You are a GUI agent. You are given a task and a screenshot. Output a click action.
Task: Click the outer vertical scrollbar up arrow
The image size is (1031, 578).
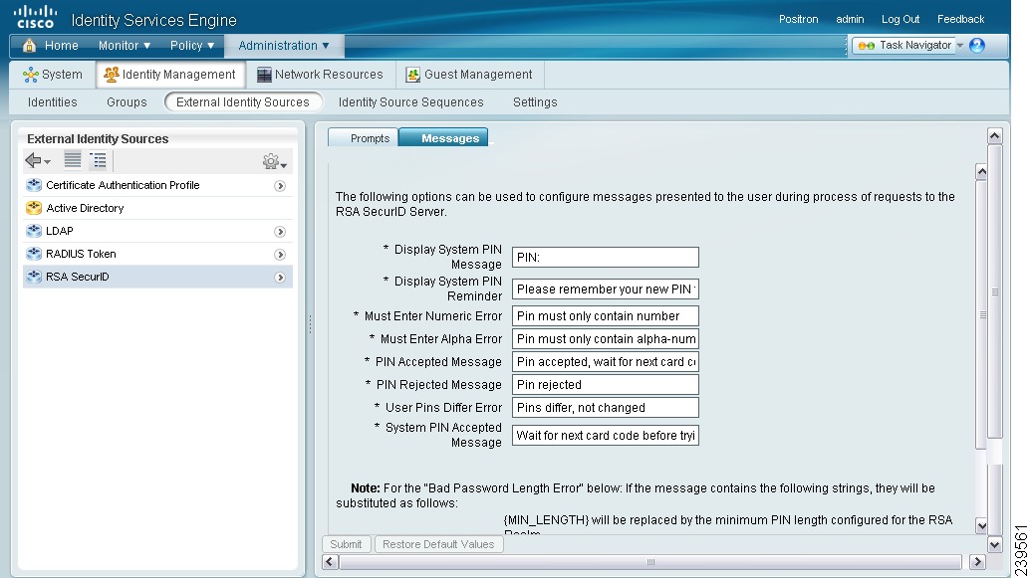click(x=995, y=136)
